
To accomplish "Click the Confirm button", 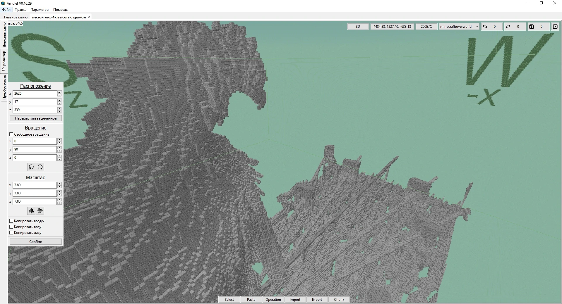I will tap(36, 242).
